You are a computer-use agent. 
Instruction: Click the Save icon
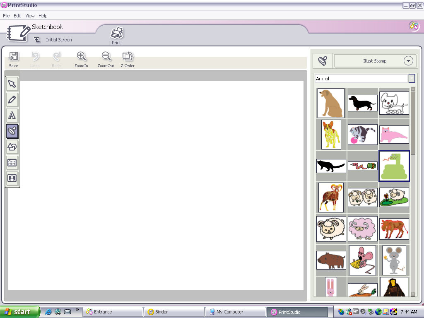(x=13, y=59)
